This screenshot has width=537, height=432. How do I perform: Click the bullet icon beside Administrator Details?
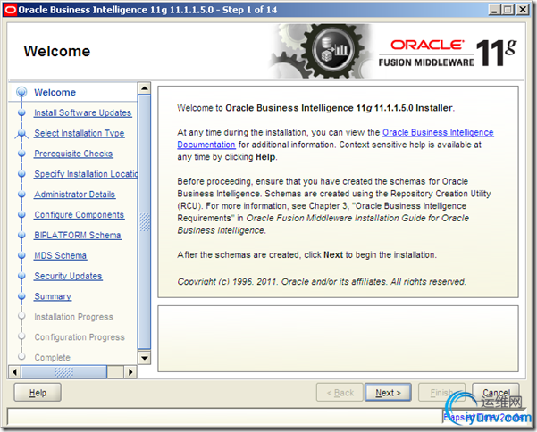point(21,195)
